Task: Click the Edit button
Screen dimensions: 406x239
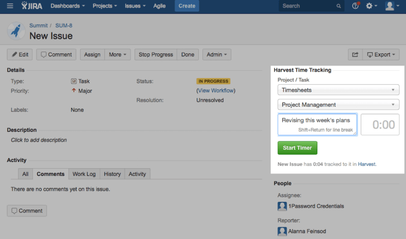Action: click(x=20, y=55)
